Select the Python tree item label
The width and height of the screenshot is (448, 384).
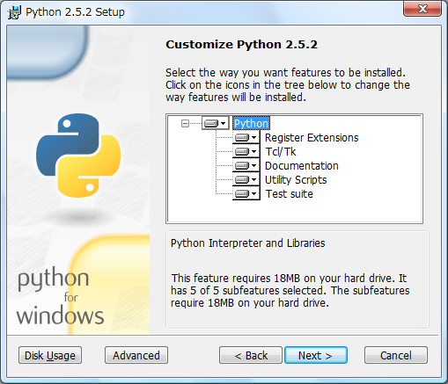(251, 123)
